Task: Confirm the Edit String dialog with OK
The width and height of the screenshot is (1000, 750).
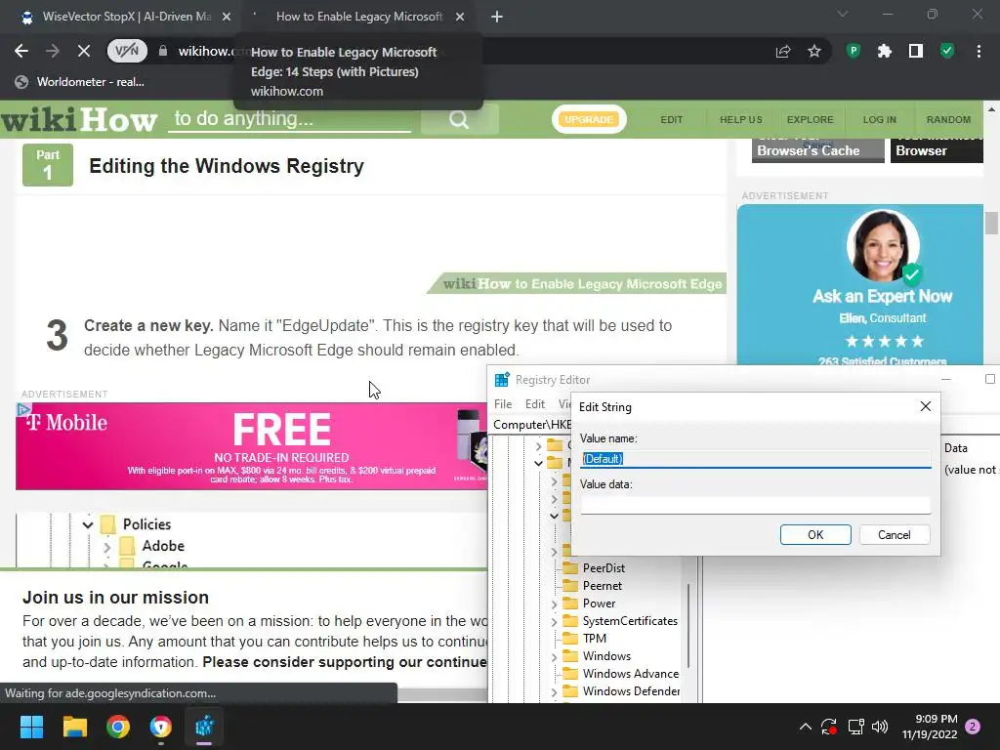Action: (x=815, y=534)
